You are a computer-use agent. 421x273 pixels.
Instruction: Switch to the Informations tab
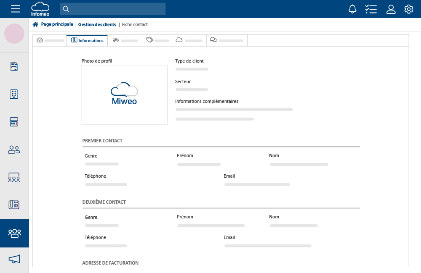point(87,40)
